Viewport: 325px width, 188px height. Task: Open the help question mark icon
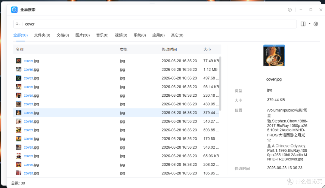click(x=290, y=10)
